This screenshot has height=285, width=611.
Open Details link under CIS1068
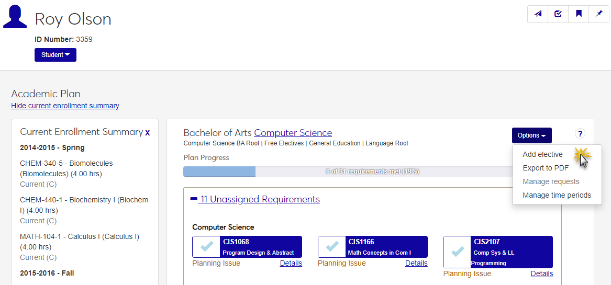(291, 263)
